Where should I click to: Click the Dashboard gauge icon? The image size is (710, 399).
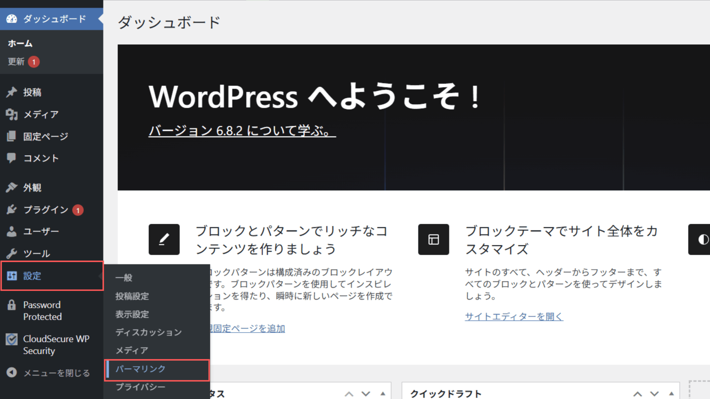tap(12, 19)
